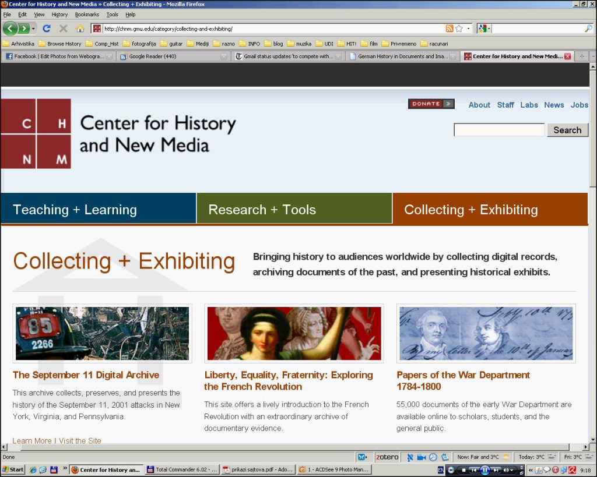Open the French Revolution exhibit thumbnail
This screenshot has width=597, height=477.
294,333
